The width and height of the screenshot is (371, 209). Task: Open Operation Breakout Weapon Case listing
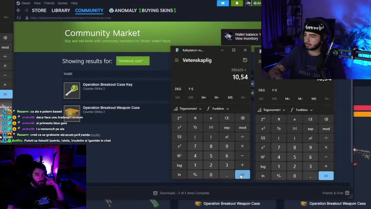pyautogui.click(x=111, y=108)
